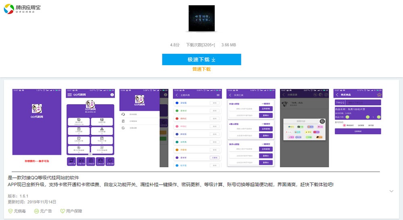Open the side drawer menu screenshot

144,127
